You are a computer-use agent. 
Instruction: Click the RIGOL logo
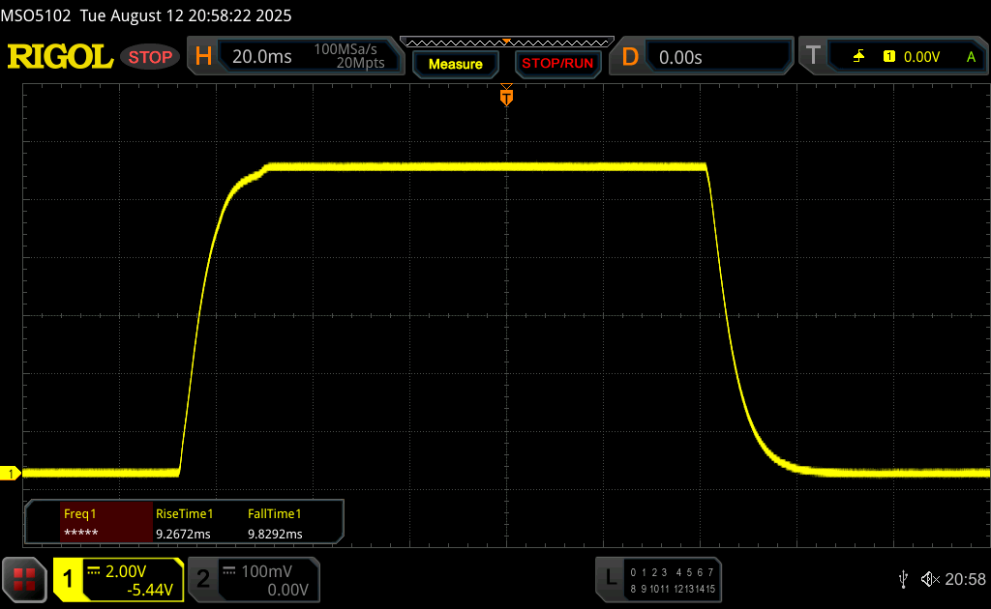pyautogui.click(x=60, y=57)
